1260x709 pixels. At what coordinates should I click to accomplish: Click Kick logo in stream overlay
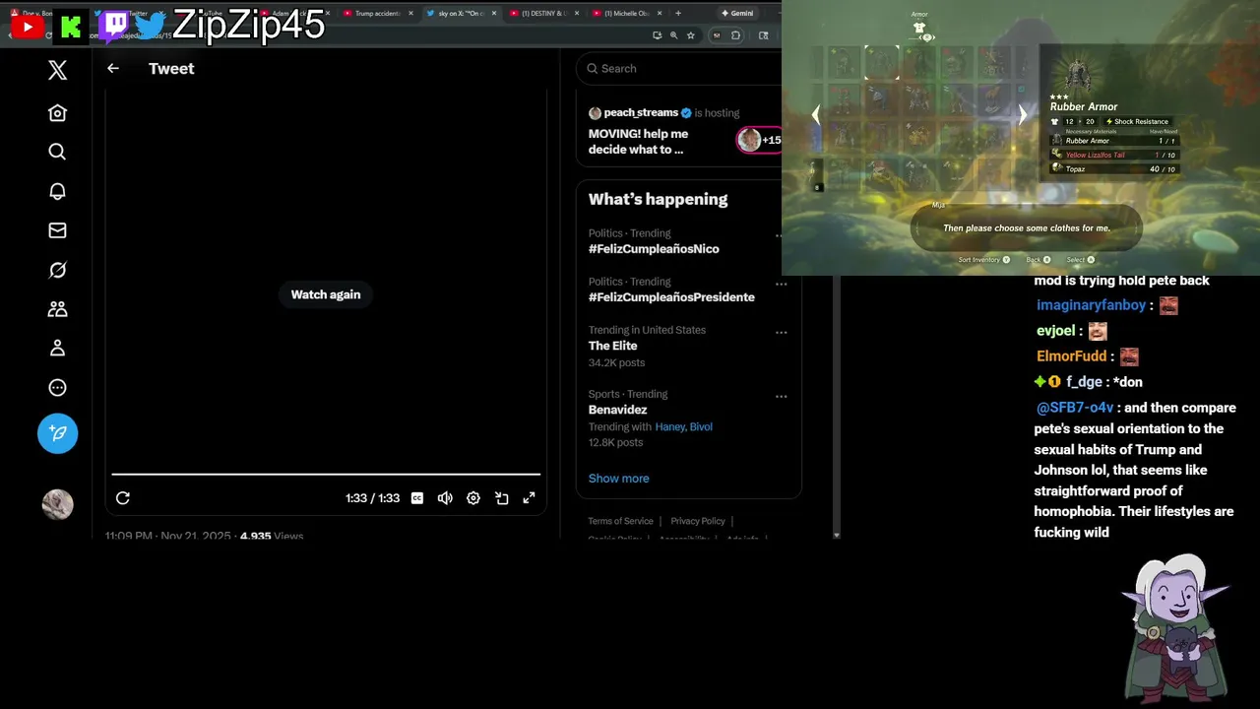pos(71,28)
